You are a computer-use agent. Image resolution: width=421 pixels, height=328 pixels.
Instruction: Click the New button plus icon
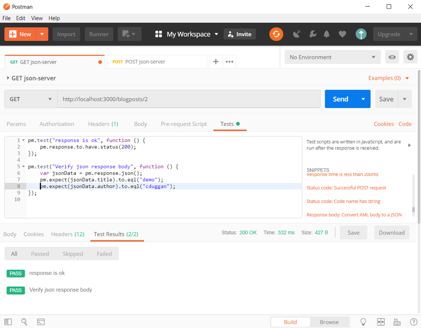[13, 34]
